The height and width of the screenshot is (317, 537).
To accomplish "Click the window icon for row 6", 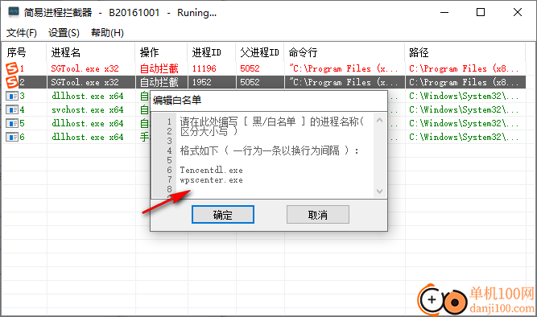I will coord(12,137).
